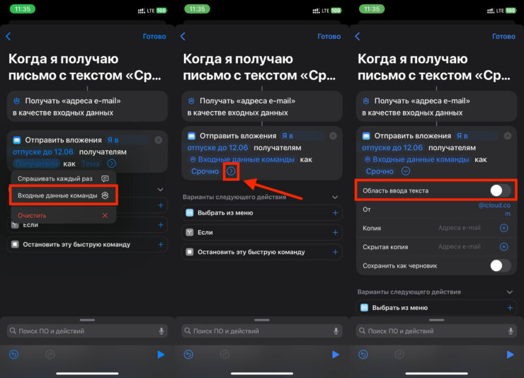Select 'Входные данные команды' in the context menu

[64, 195]
